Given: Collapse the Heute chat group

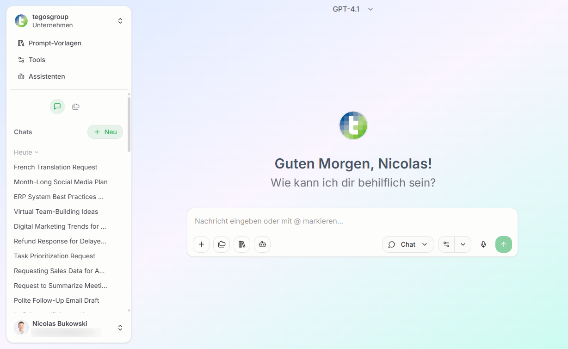Looking at the screenshot, I should (x=26, y=152).
